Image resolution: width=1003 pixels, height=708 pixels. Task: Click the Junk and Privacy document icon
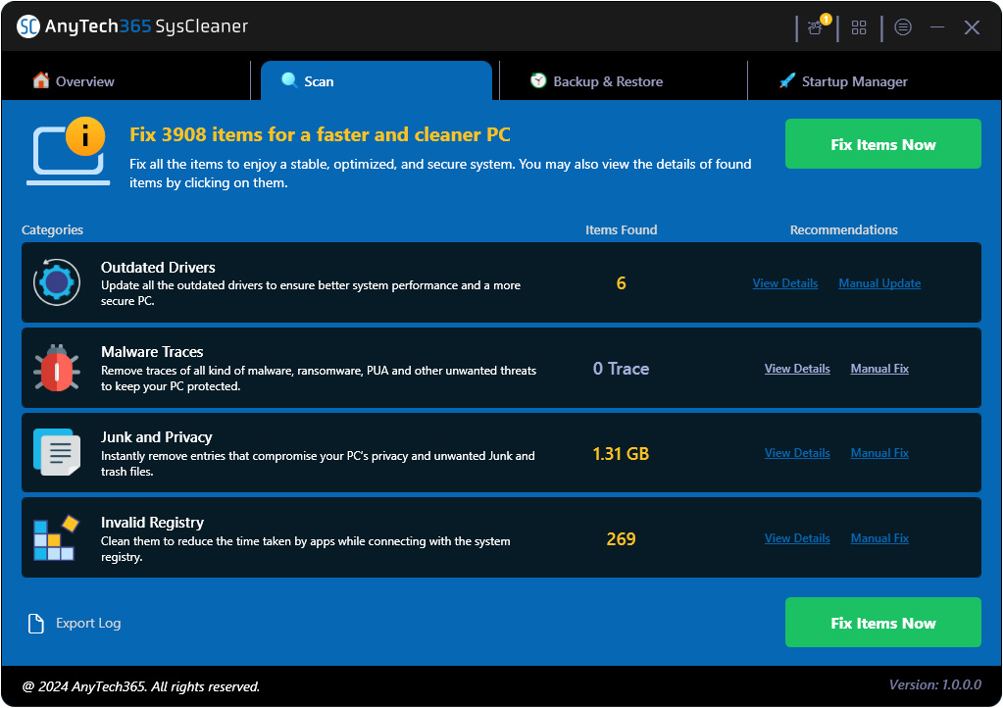click(56, 452)
